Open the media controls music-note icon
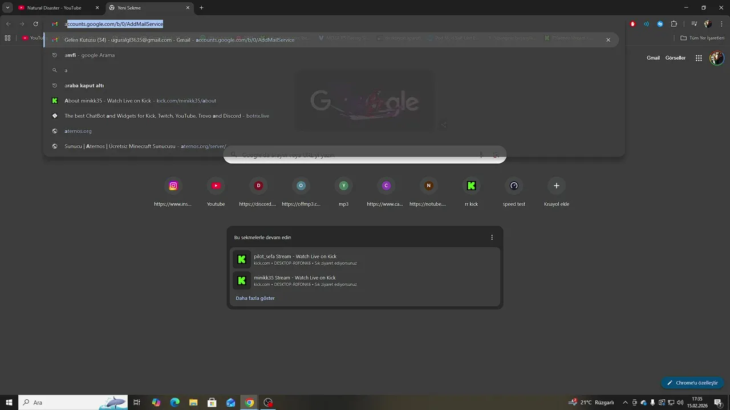This screenshot has height=410, width=730. pyautogui.click(x=694, y=24)
